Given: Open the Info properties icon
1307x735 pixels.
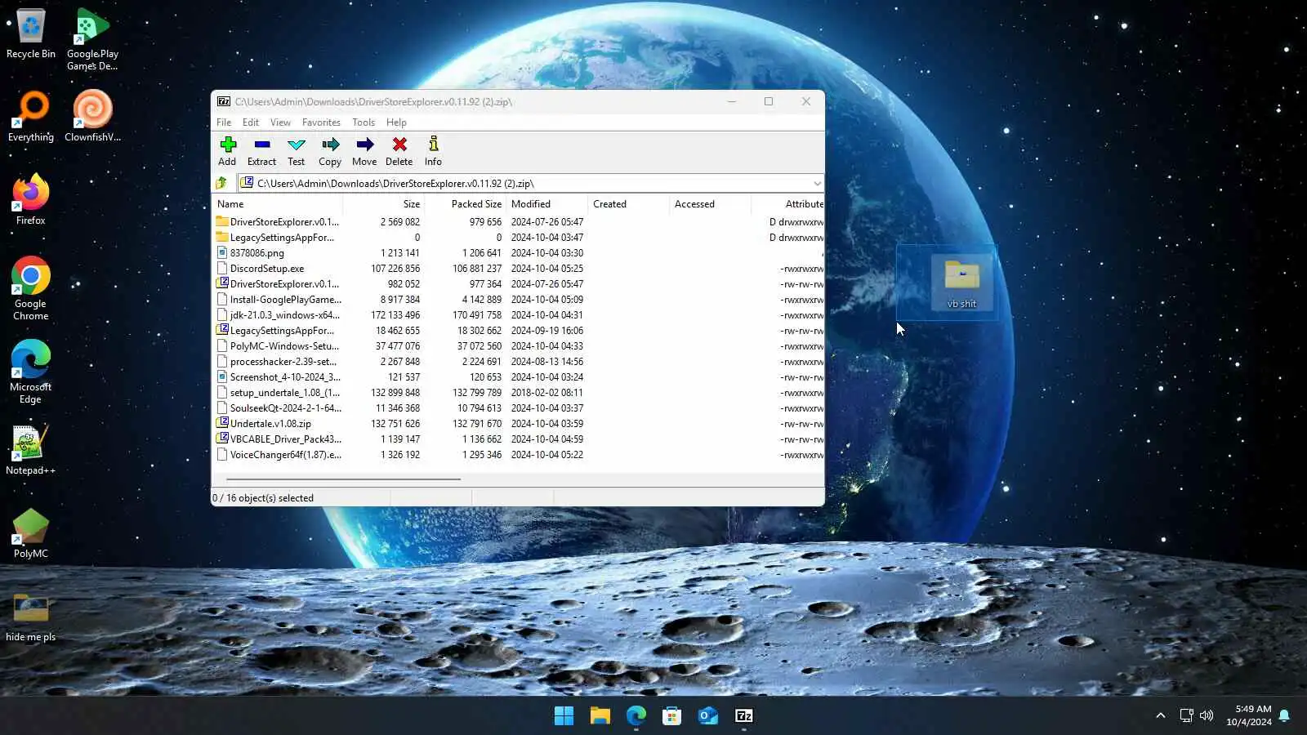Looking at the screenshot, I should (433, 151).
